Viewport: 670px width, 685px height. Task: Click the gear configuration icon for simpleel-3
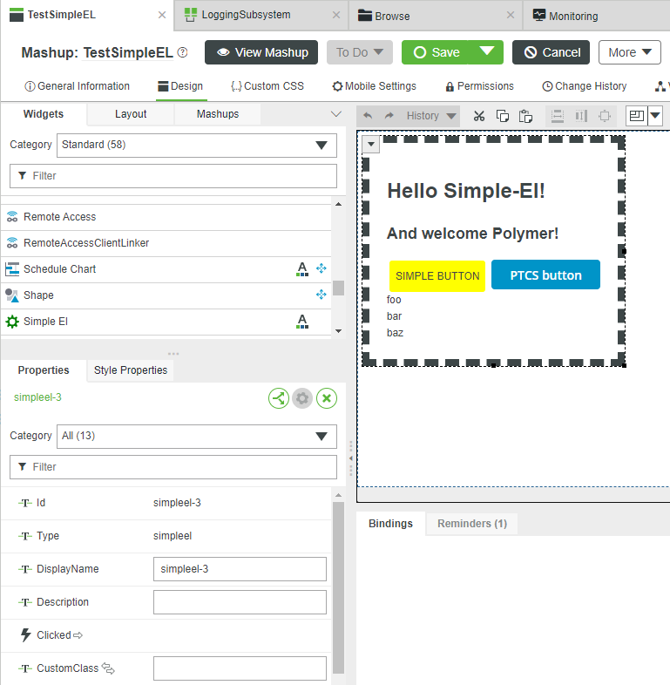pos(302,398)
